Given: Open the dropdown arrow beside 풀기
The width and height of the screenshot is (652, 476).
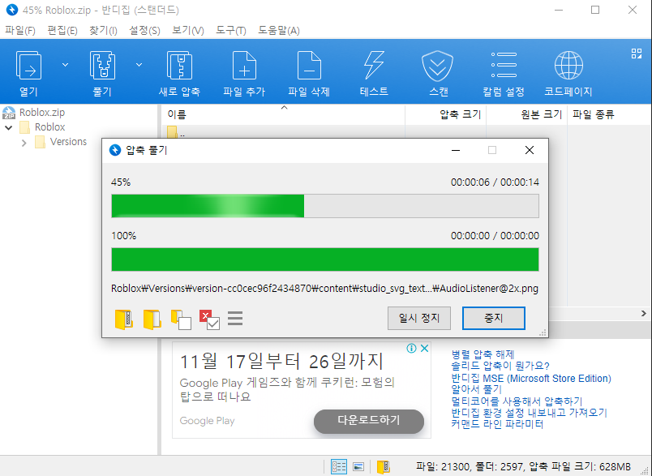Looking at the screenshot, I should click(x=139, y=65).
